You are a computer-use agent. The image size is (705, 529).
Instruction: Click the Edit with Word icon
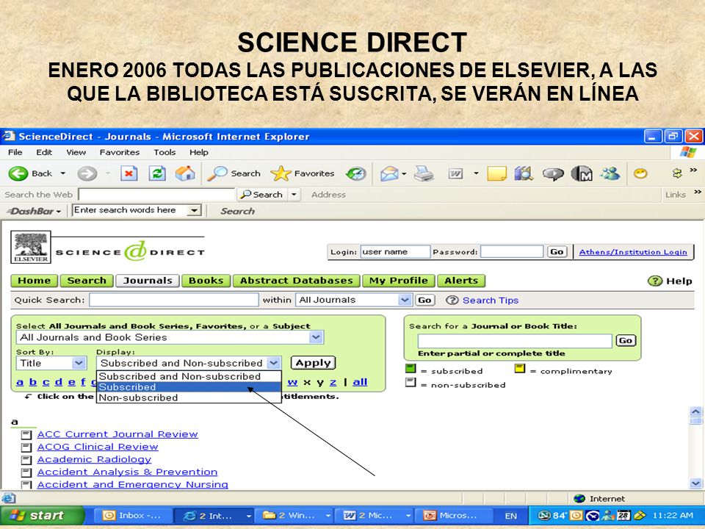[x=455, y=173]
